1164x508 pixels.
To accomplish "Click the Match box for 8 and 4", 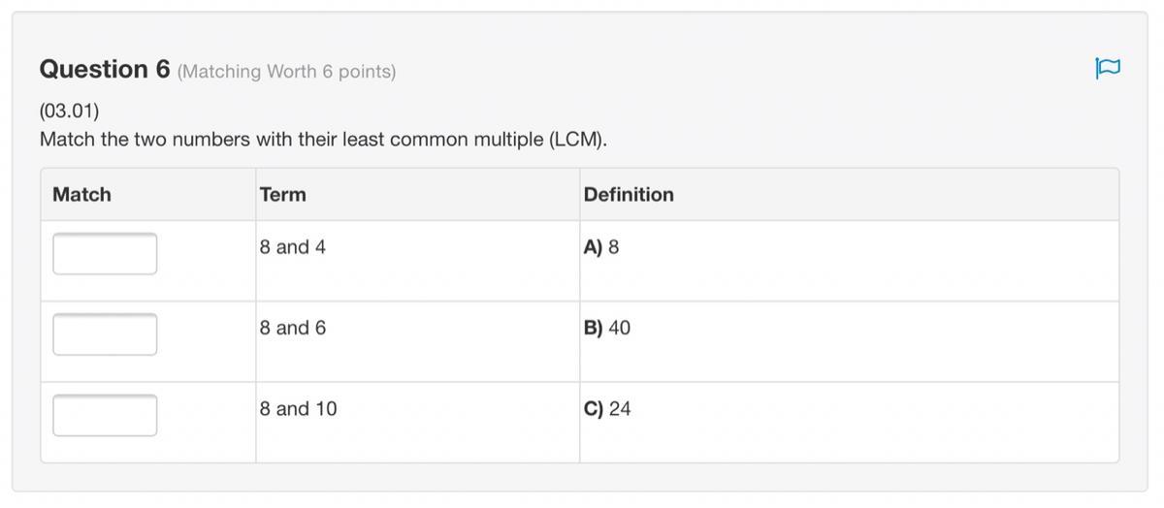I will pyautogui.click(x=105, y=254).
